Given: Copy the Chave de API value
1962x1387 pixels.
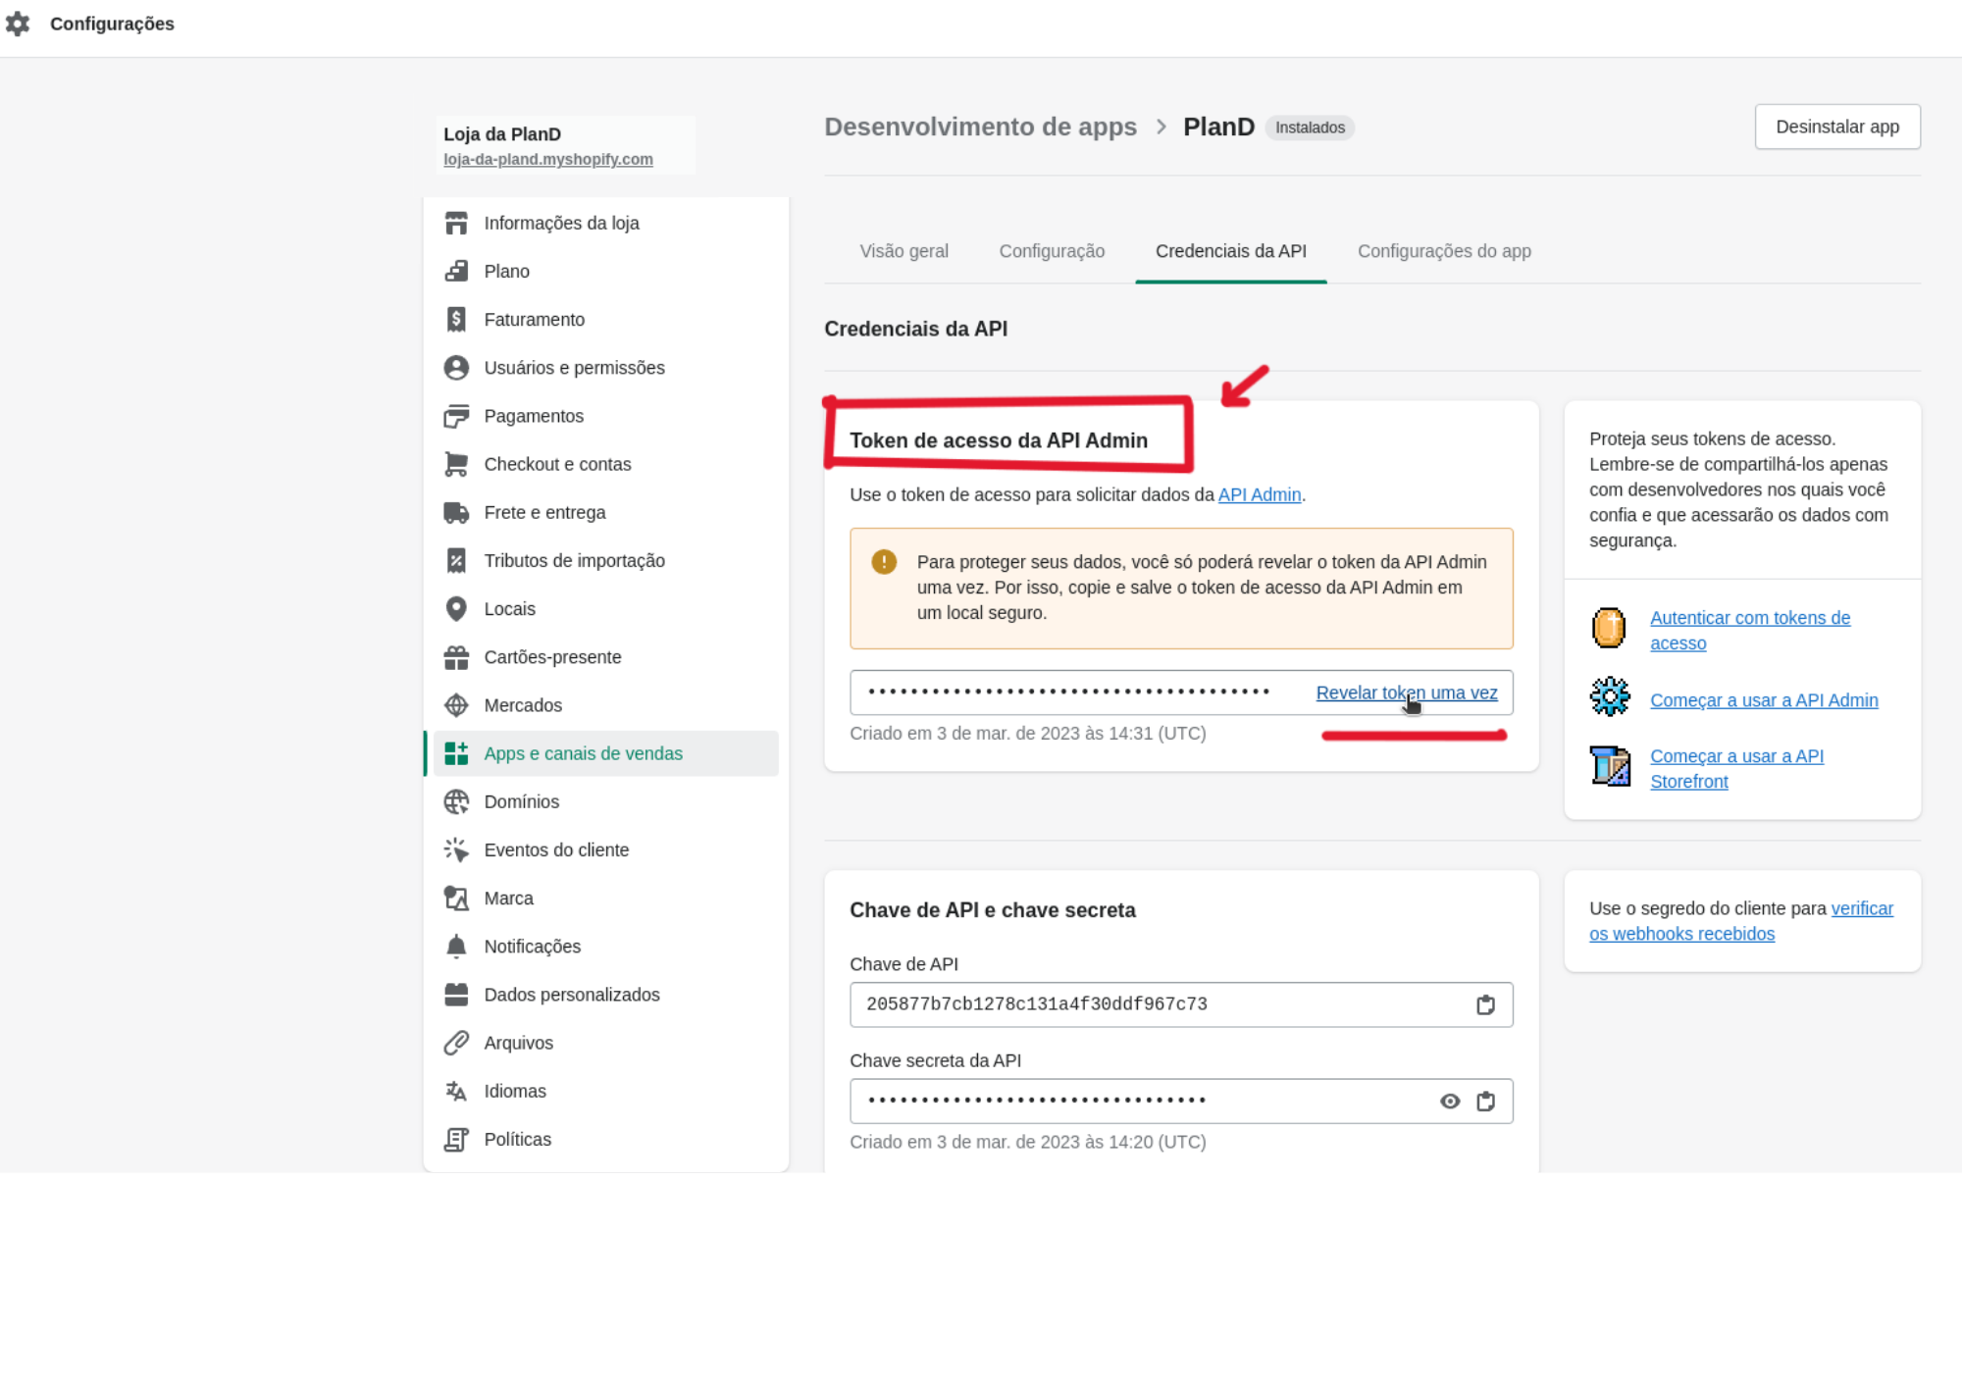Looking at the screenshot, I should [1485, 1004].
